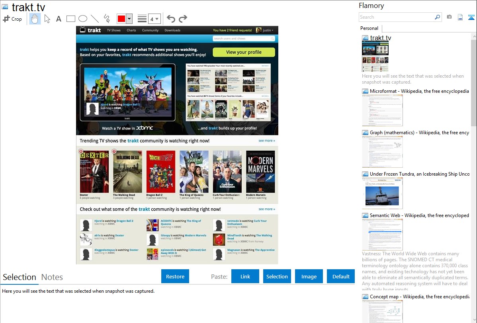Viewport: 477px width, 323px height.
Task: Select the Crop tool
Action: (12, 19)
